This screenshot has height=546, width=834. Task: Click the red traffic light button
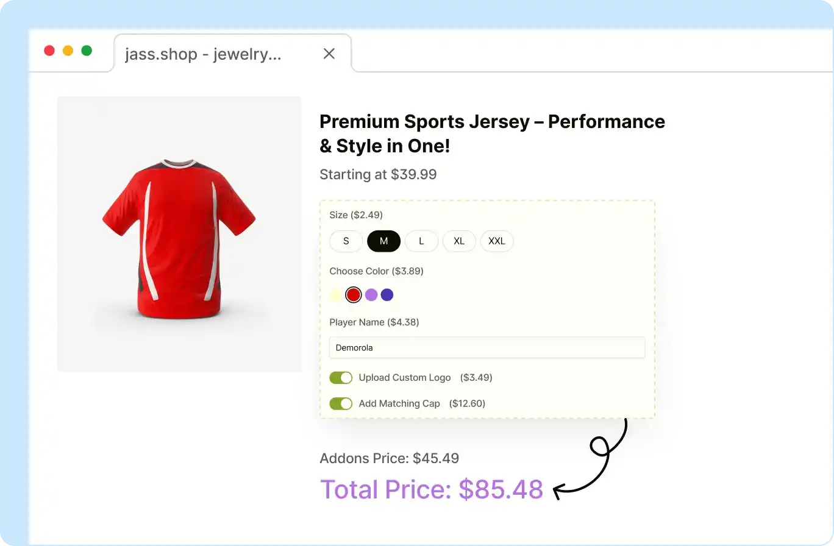point(49,51)
